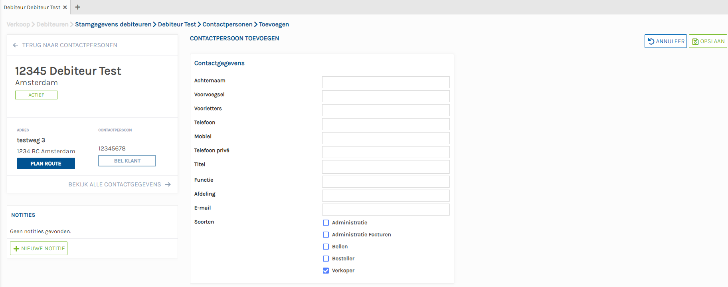
Task: Save contact with the Opslaan button
Action: [x=708, y=41]
